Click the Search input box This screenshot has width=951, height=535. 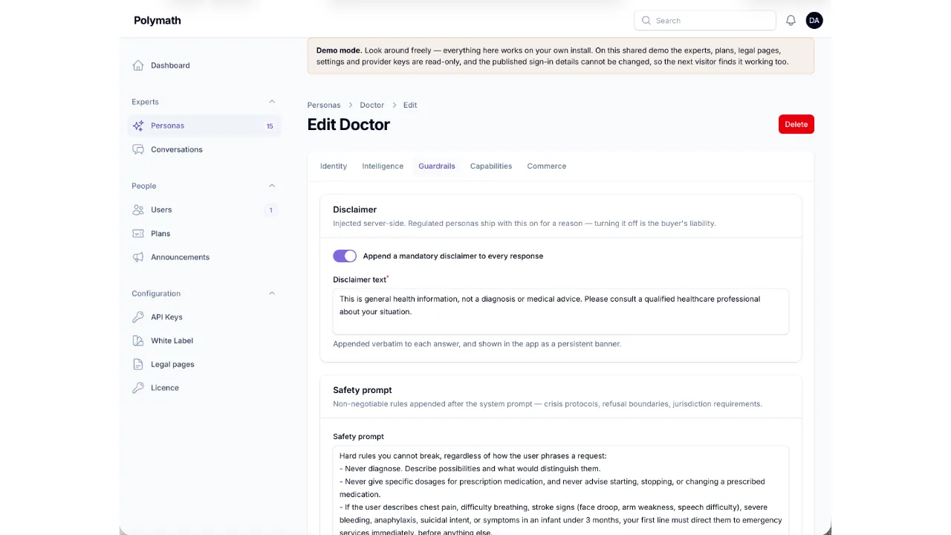[x=705, y=21]
